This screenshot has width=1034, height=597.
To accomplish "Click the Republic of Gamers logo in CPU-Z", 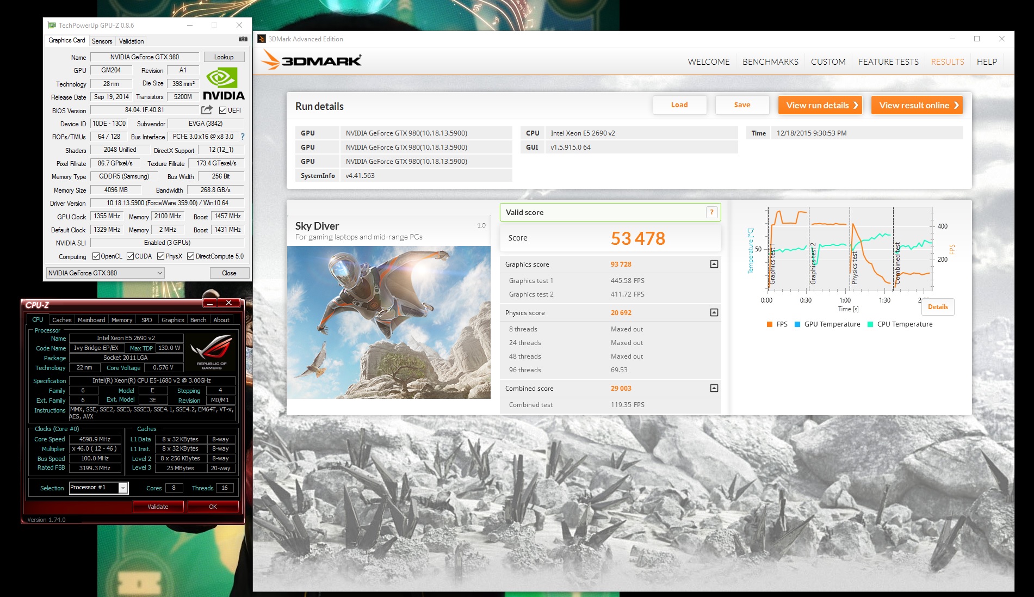I will [212, 352].
